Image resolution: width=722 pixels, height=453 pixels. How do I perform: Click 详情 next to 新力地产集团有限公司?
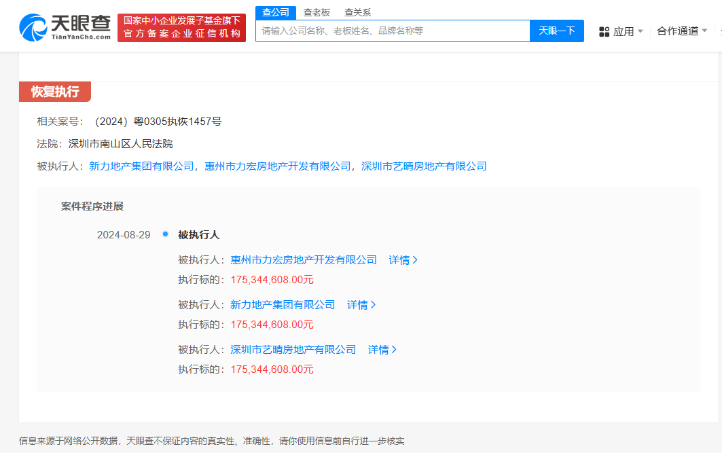point(361,304)
